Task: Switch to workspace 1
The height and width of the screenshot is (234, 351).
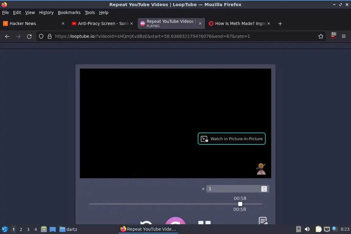Action: 14,229
